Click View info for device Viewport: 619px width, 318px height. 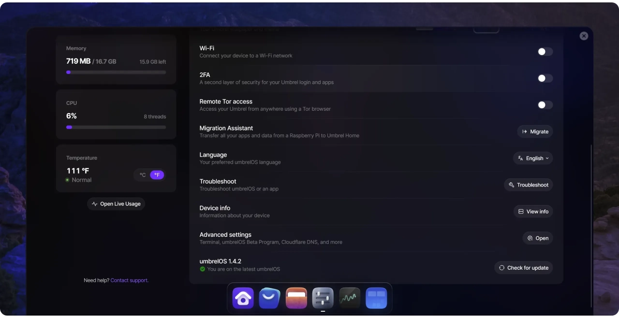[x=533, y=211]
